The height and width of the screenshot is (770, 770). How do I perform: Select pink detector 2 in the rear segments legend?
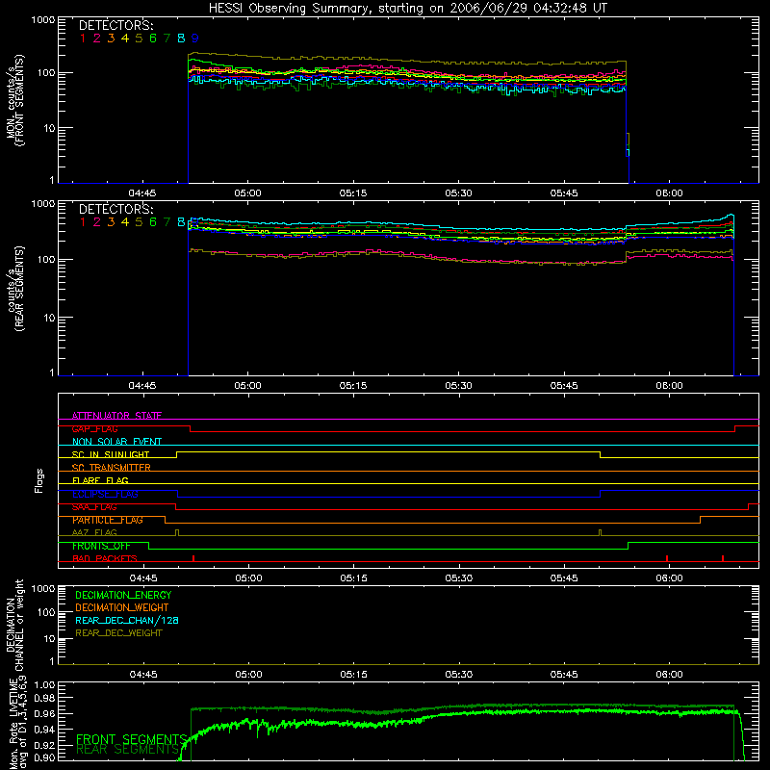(x=97, y=222)
